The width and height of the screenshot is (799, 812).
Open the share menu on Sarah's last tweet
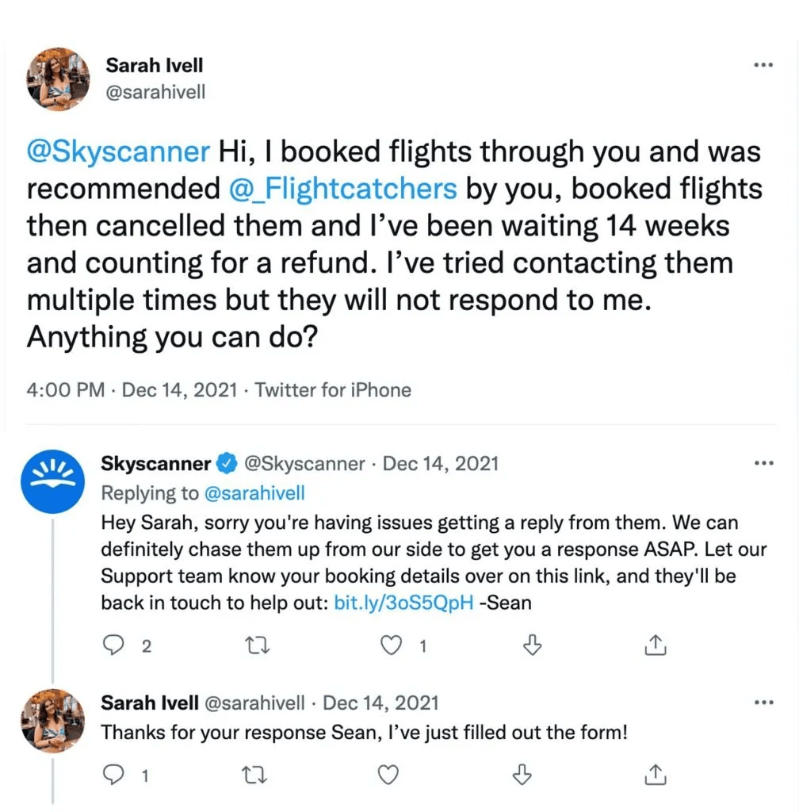click(655, 775)
